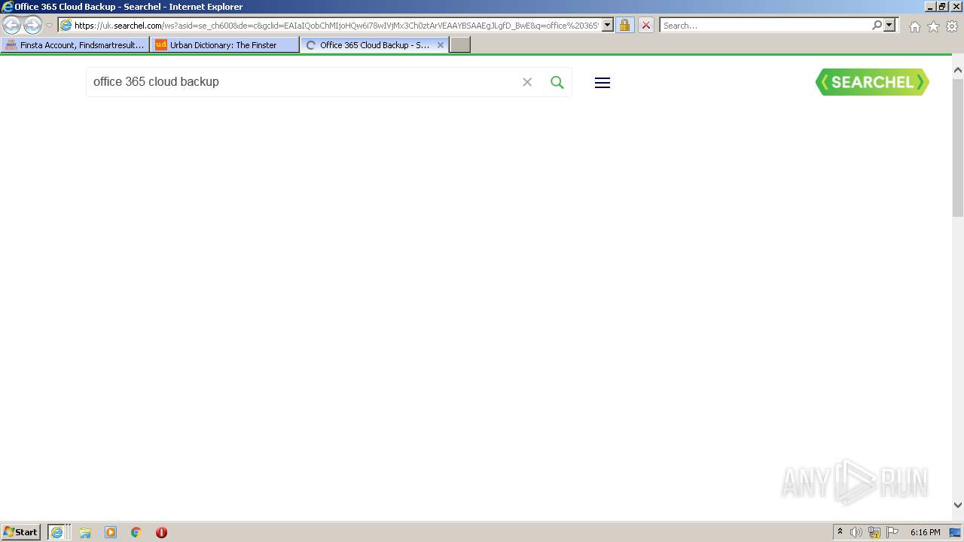The width and height of the screenshot is (964, 542).
Task: Open the media player taskbar icon
Action: coord(111,532)
